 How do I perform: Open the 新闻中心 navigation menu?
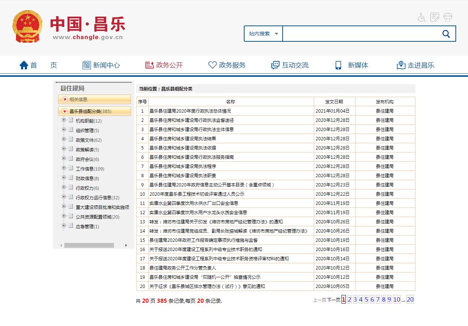point(101,65)
